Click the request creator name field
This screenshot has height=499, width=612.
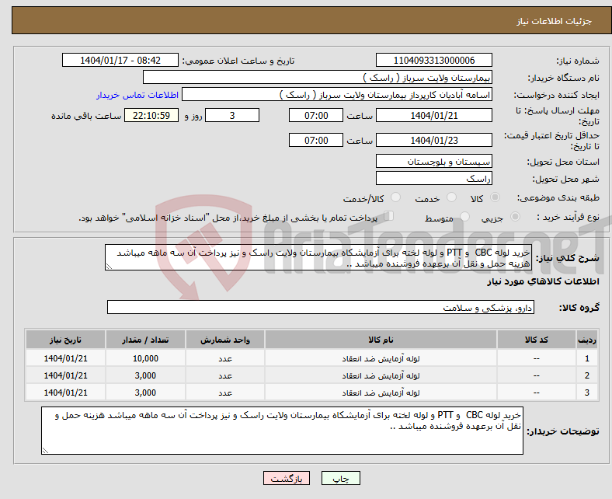coord(337,95)
